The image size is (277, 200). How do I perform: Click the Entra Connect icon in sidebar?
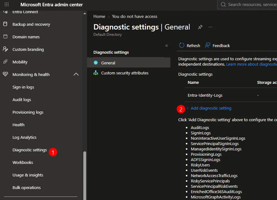(x=5, y=12)
